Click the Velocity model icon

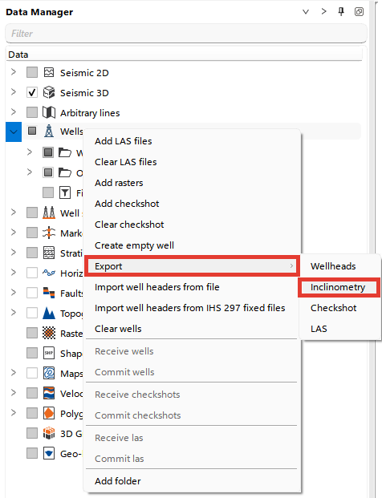tap(49, 393)
